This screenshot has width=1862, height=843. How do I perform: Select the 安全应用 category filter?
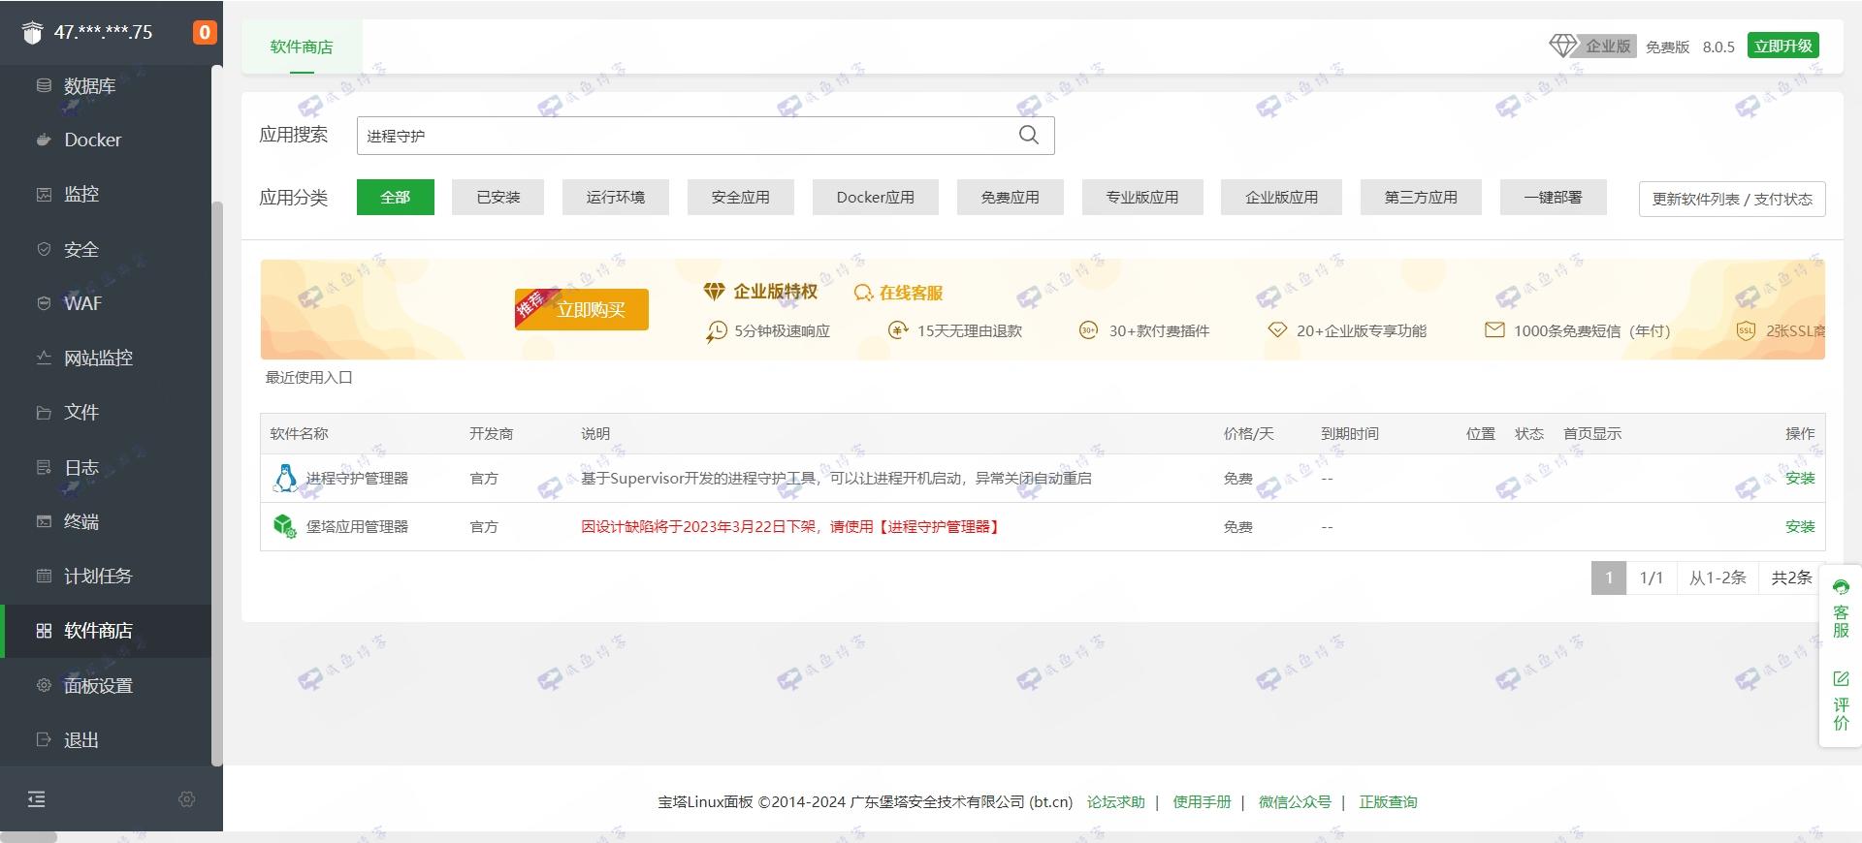pos(741,197)
